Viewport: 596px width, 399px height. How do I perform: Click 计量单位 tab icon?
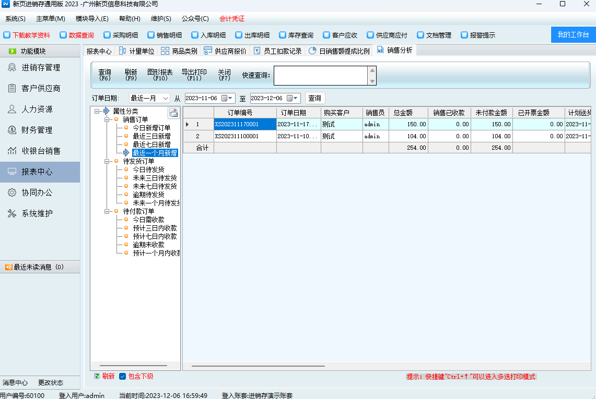[x=122, y=51]
